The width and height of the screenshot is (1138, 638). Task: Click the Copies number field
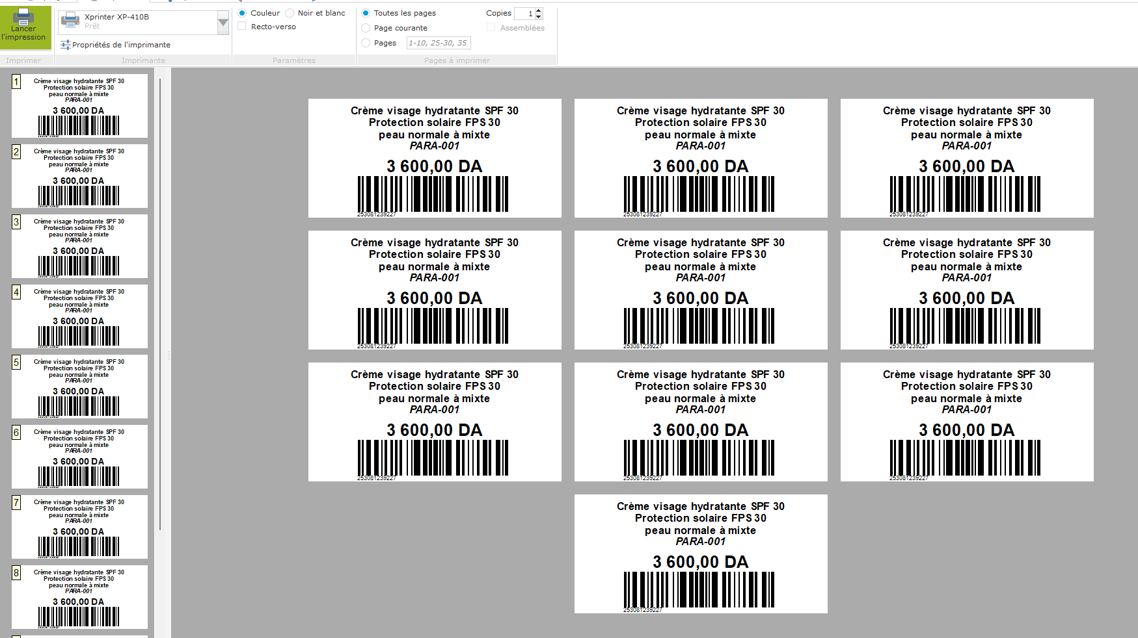pyautogui.click(x=524, y=14)
